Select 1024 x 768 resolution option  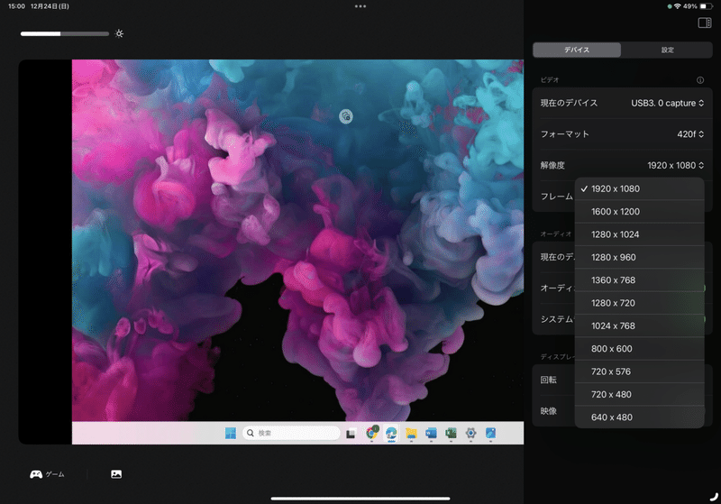639,326
